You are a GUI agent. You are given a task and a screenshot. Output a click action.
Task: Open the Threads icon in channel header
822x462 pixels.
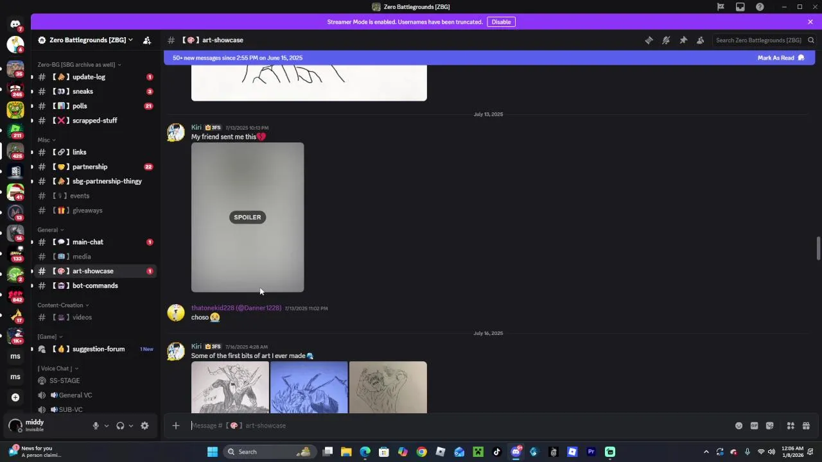click(x=649, y=40)
